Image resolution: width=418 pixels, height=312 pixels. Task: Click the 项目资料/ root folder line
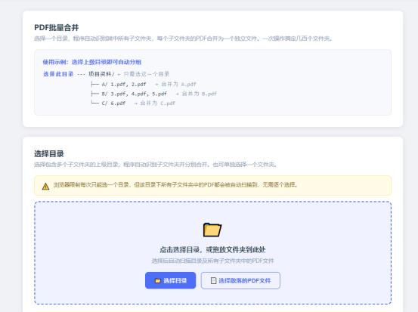(101, 74)
